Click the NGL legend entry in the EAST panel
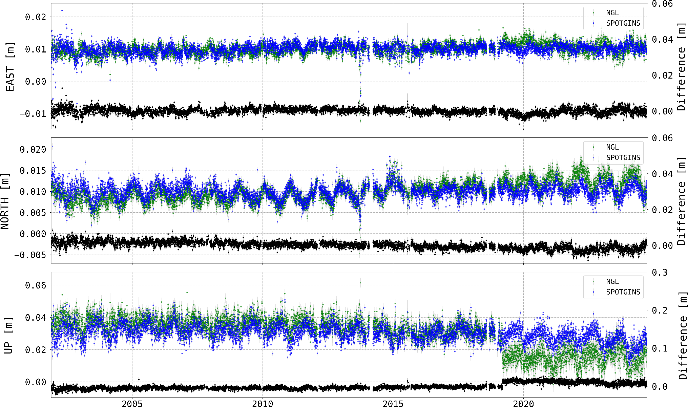Screen dimensions: 688x407 tap(612, 13)
